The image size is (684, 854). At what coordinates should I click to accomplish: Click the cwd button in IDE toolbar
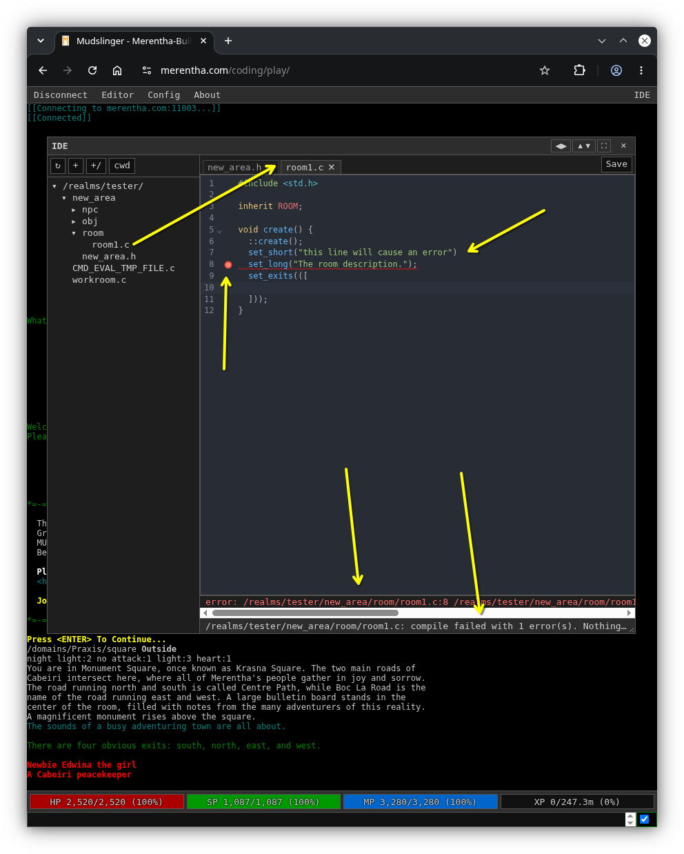pos(122,166)
